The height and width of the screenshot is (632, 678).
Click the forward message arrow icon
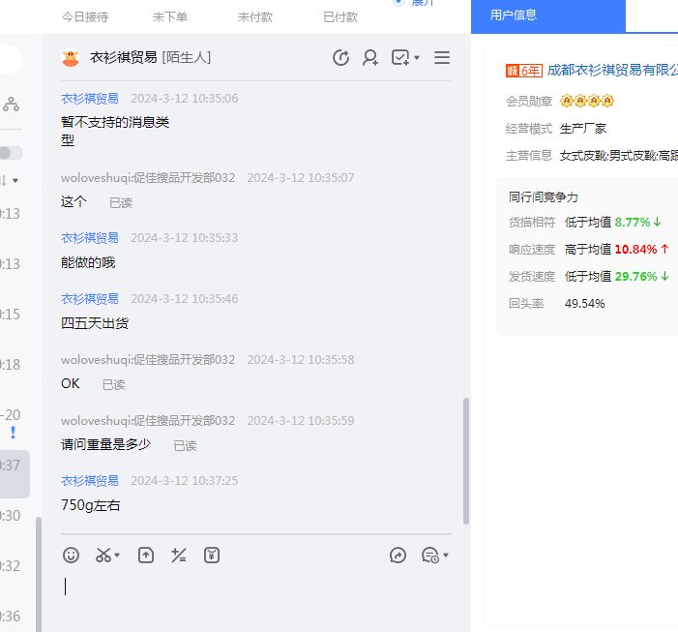click(398, 555)
